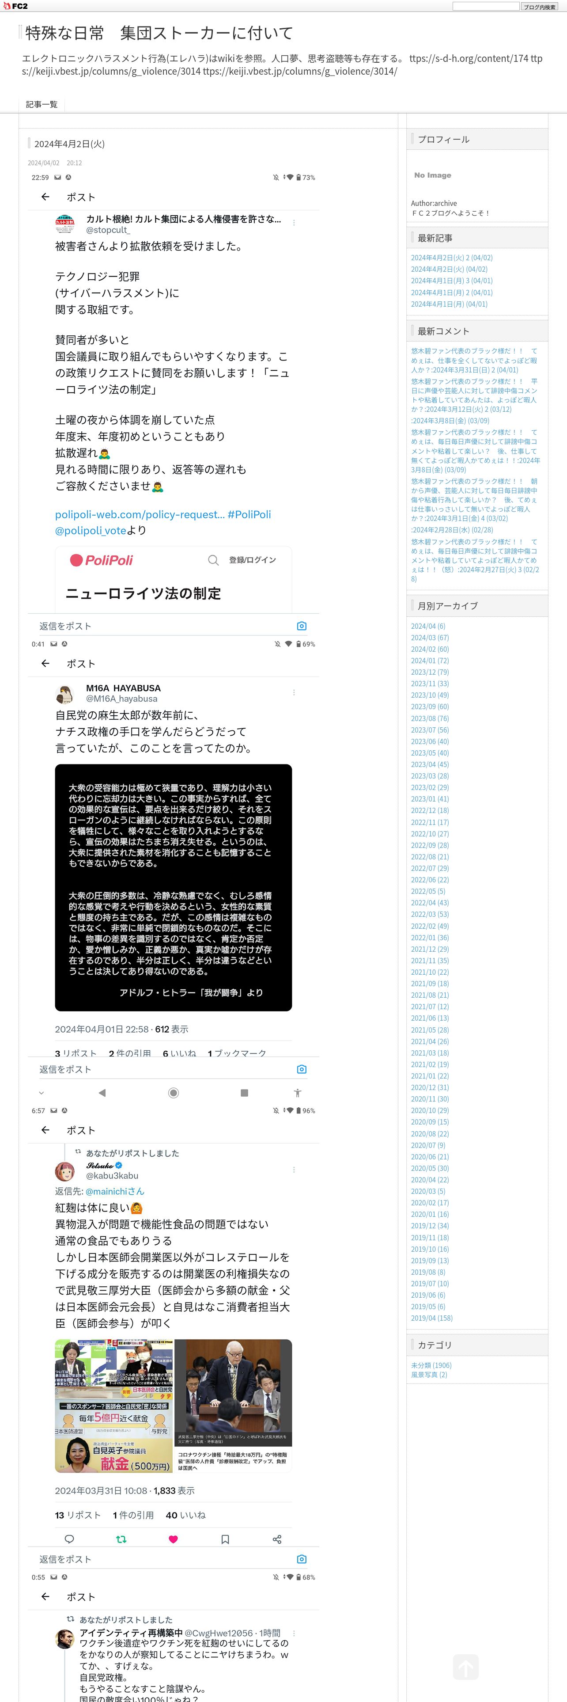Click the PoliPoli search magnifier icon
The height and width of the screenshot is (1702, 567).
tap(213, 560)
